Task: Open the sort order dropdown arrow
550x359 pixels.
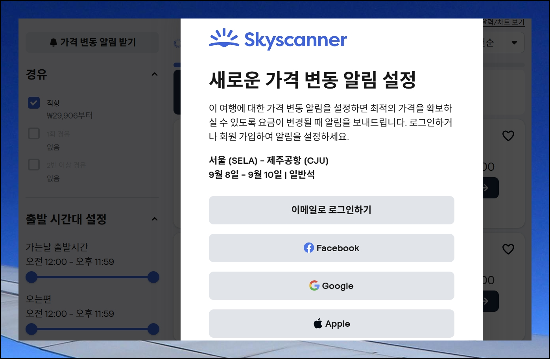Action: point(514,43)
